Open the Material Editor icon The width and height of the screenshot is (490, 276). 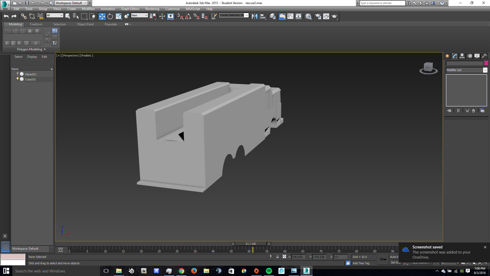pos(308,16)
